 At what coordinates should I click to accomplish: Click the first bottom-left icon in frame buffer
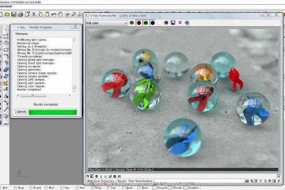[x=87, y=176]
